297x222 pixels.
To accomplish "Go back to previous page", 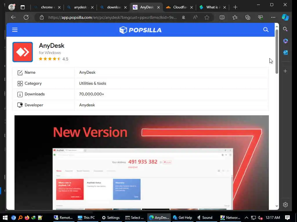I will click(x=13, y=17).
